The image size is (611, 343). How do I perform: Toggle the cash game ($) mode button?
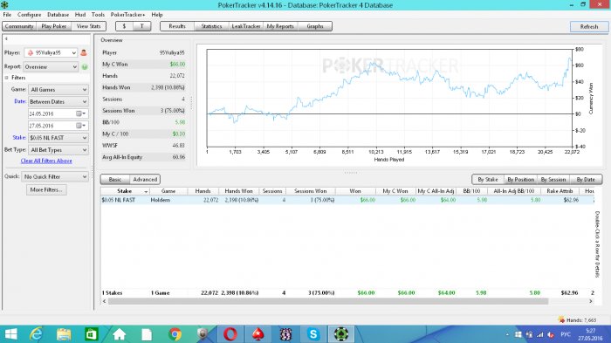[124, 26]
